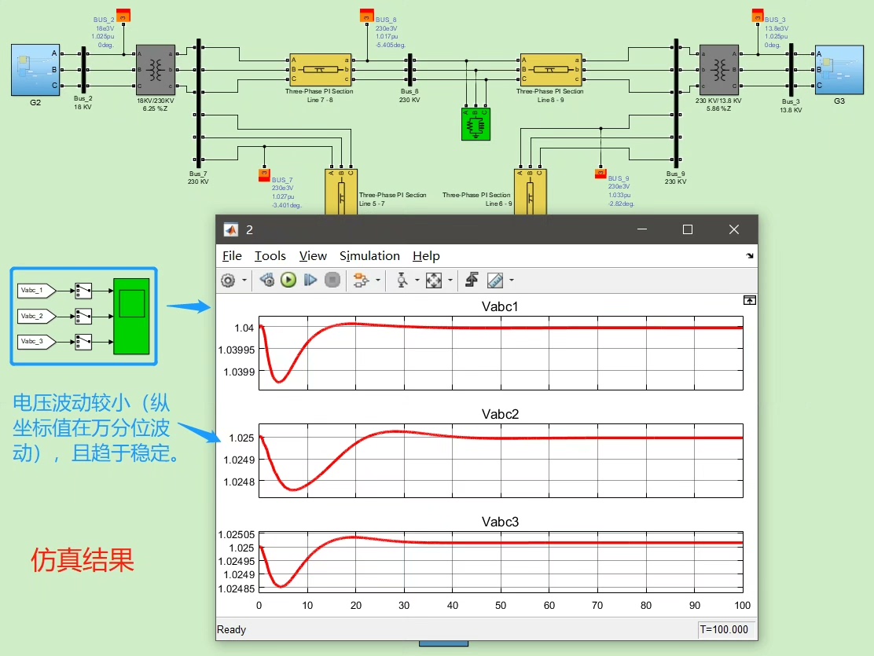Click the Vabc3 plot title
The width and height of the screenshot is (874, 656).
500,522
